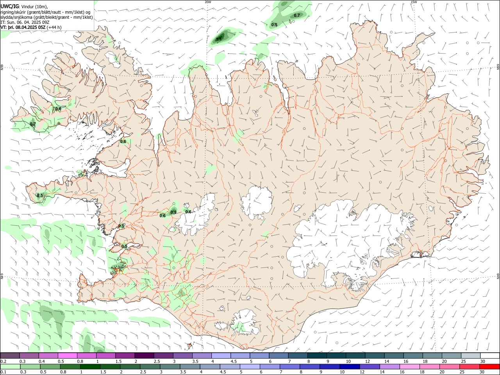Pick the lower legend swatch starting at 14
Screen dimensions: 500x375
pos(389,367)
